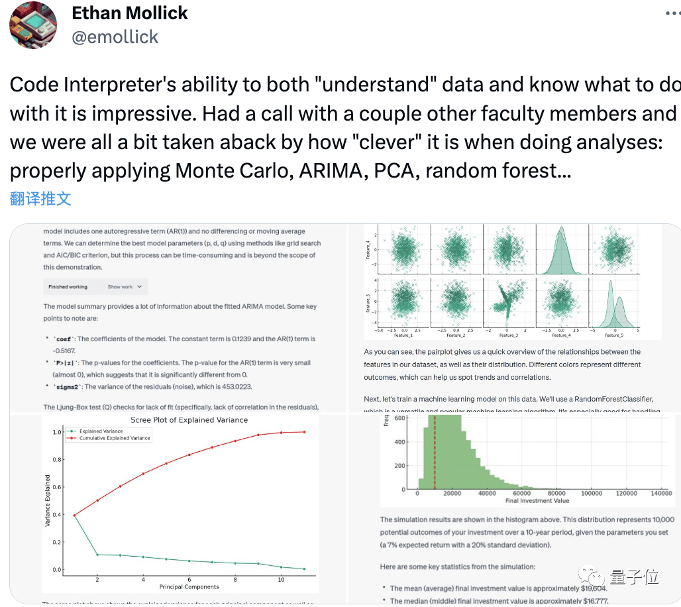The width and height of the screenshot is (681, 607).
Task: Click the 量子位 watermark logo icon
Action: [592, 576]
